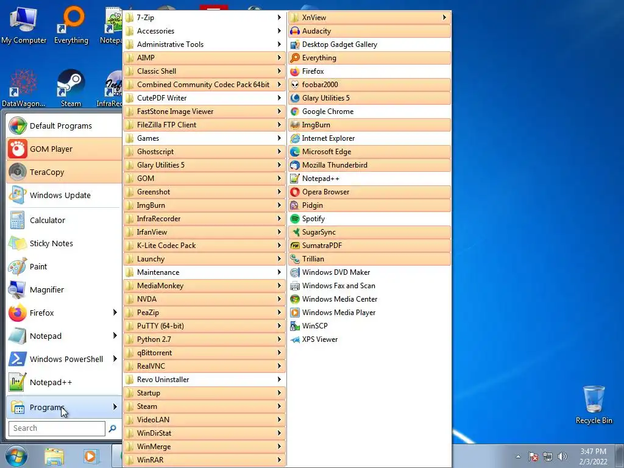Launch Audacity from the programs list
624x468 pixels.
pyautogui.click(x=369, y=31)
